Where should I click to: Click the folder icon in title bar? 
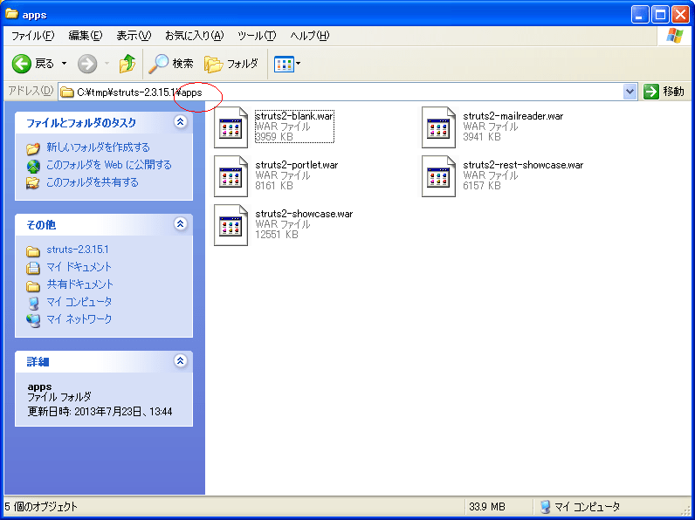pyautogui.click(x=11, y=14)
